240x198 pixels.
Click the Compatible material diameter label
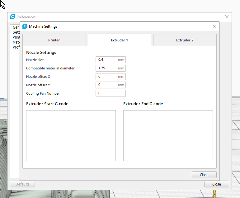(50, 68)
